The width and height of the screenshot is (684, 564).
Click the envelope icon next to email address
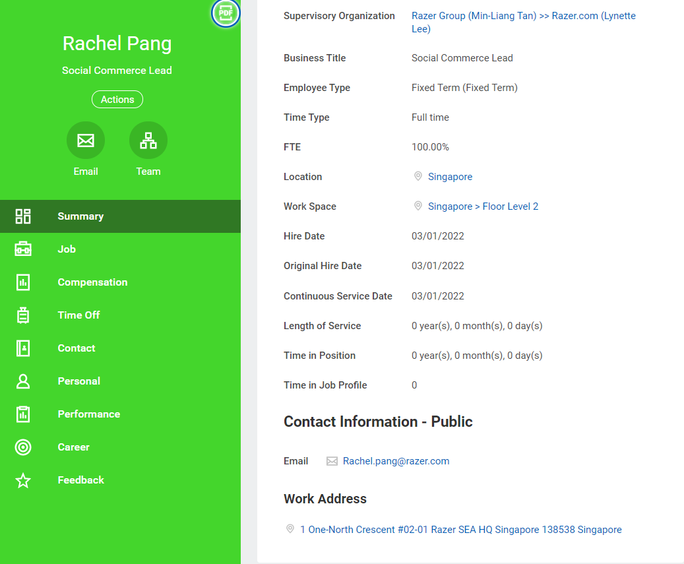click(332, 461)
